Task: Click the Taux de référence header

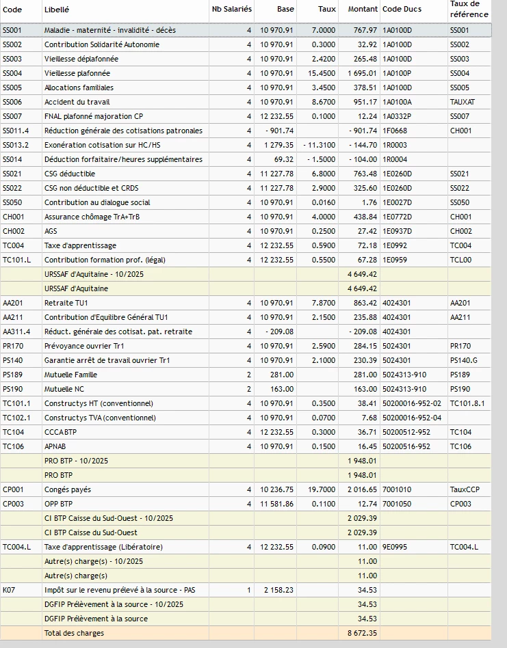Action: click(x=469, y=9)
